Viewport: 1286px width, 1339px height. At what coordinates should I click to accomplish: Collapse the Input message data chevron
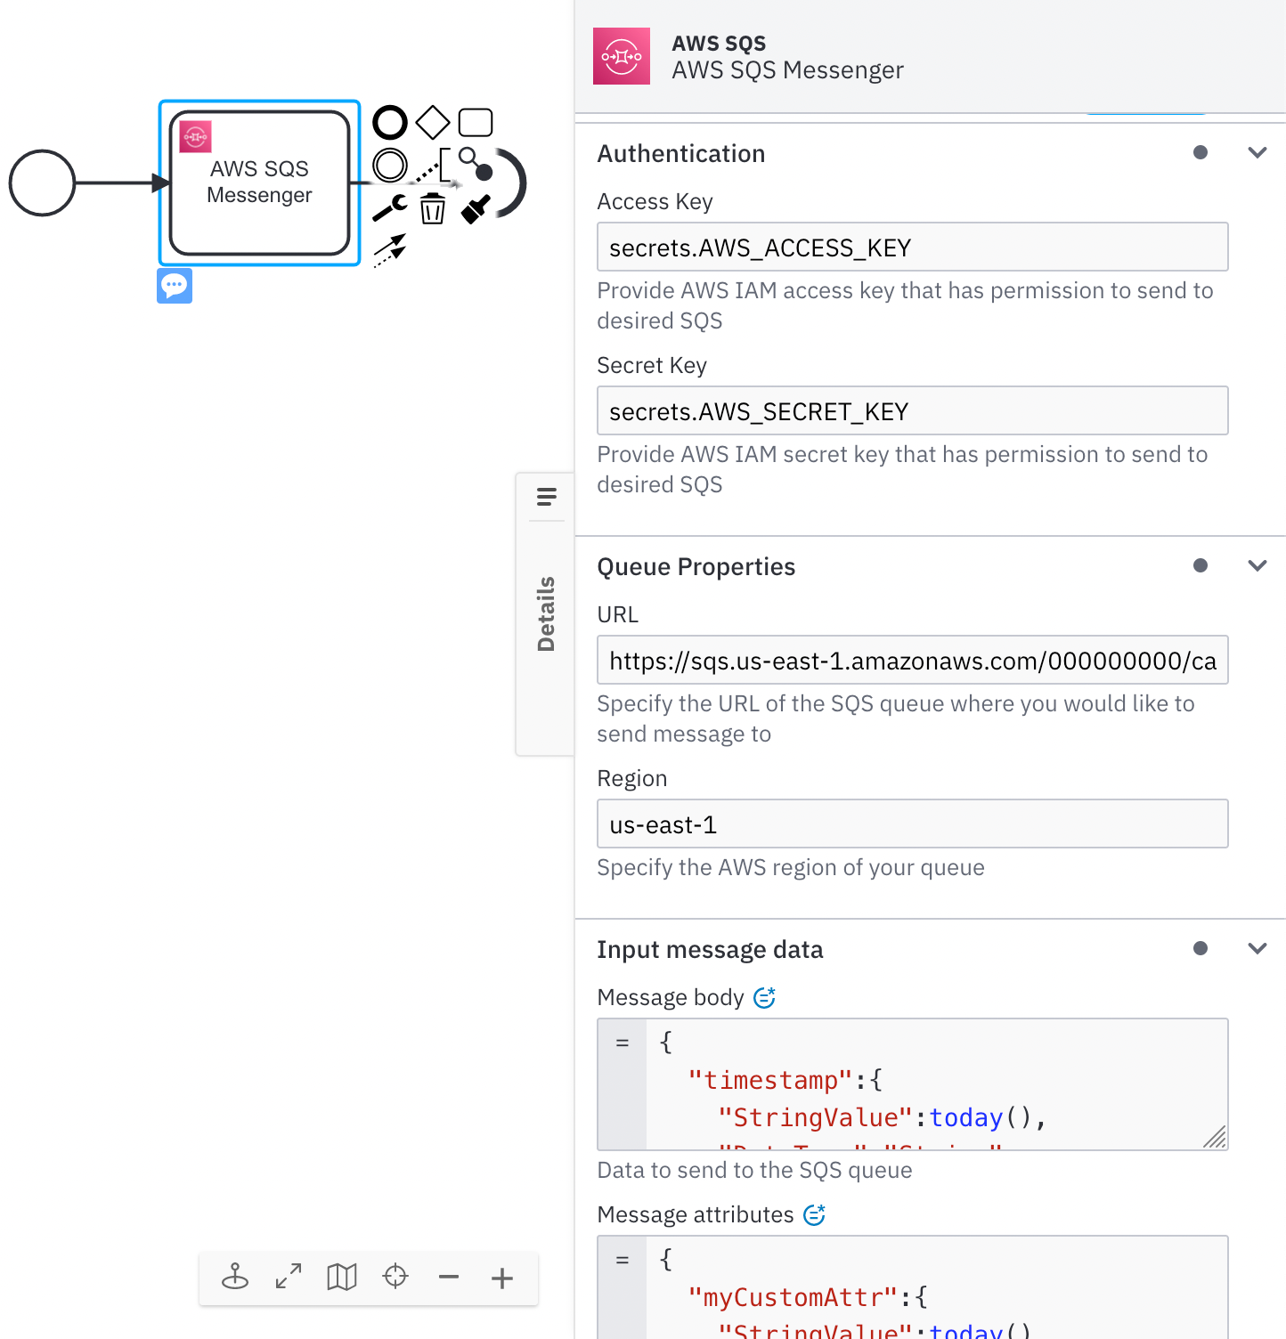click(x=1257, y=949)
